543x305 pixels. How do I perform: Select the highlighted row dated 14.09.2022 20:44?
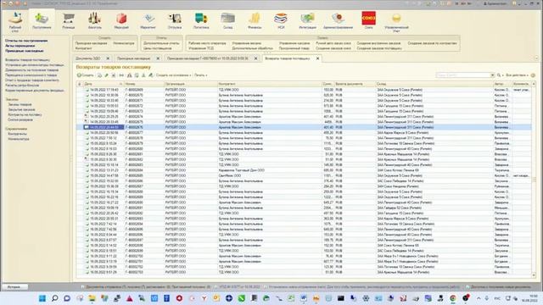coord(304,127)
